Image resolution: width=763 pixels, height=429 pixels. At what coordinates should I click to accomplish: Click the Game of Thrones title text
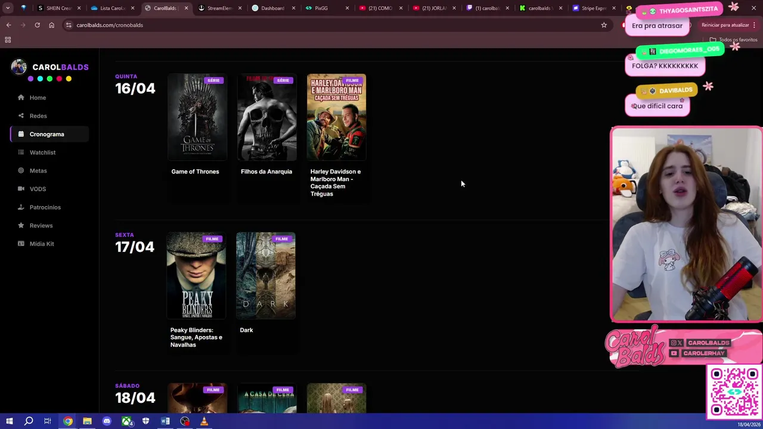pos(195,172)
